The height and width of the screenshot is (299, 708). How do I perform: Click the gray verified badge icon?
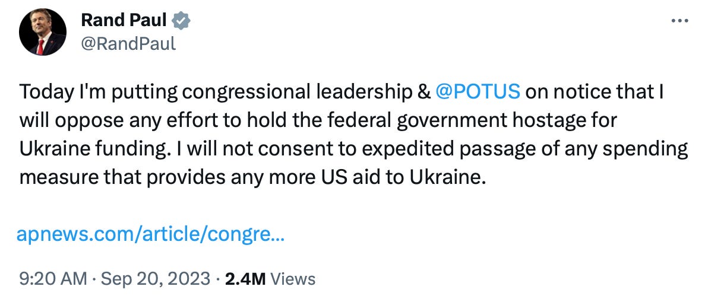[x=181, y=21]
